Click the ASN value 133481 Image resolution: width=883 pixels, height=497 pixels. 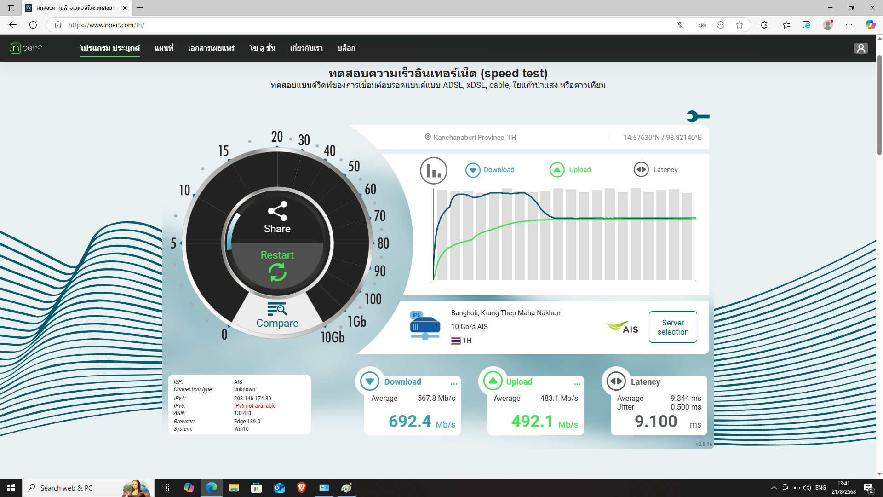click(x=243, y=413)
